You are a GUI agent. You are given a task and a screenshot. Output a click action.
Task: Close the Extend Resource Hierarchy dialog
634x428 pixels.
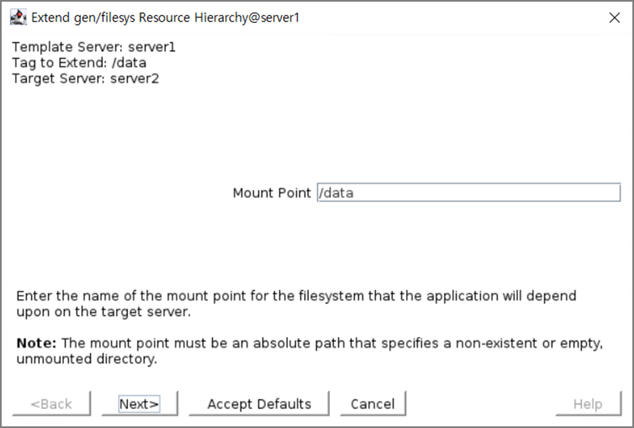pos(614,18)
